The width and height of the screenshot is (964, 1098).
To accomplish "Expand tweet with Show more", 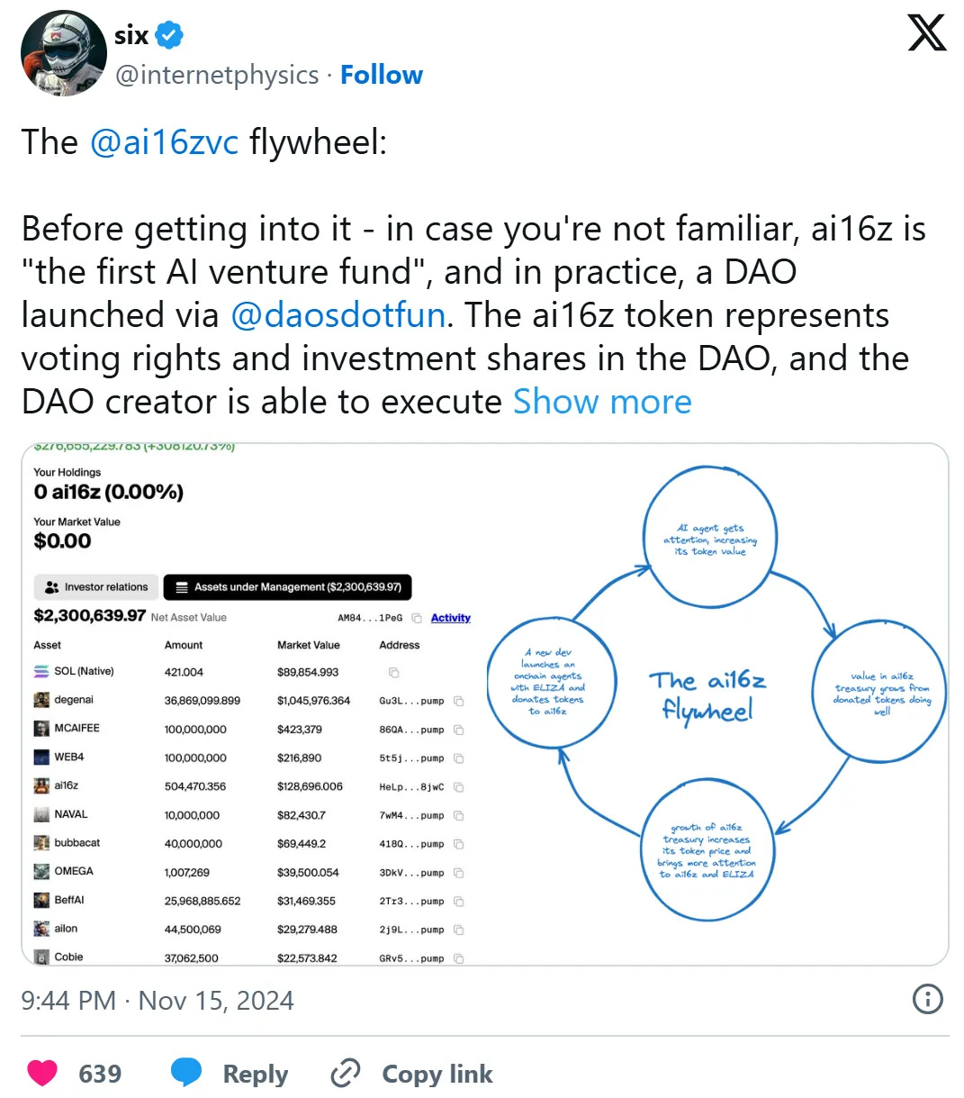I will tap(602, 402).
